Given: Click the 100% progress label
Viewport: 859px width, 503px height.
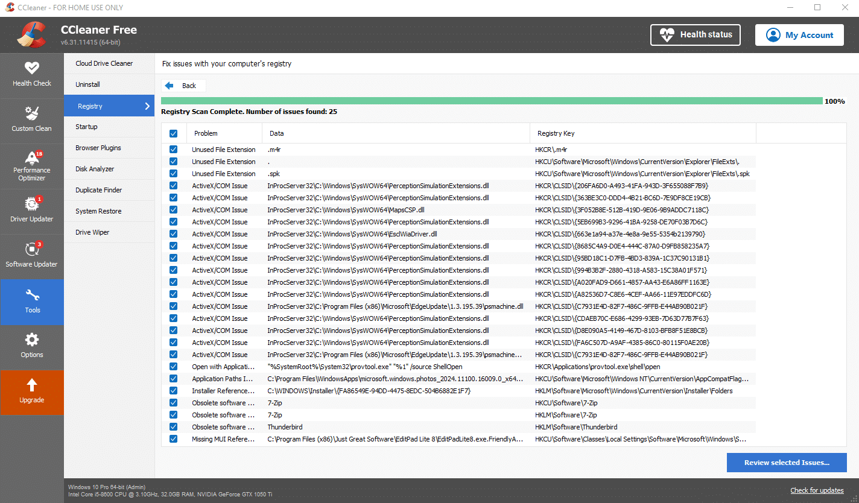Looking at the screenshot, I should click(835, 101).
